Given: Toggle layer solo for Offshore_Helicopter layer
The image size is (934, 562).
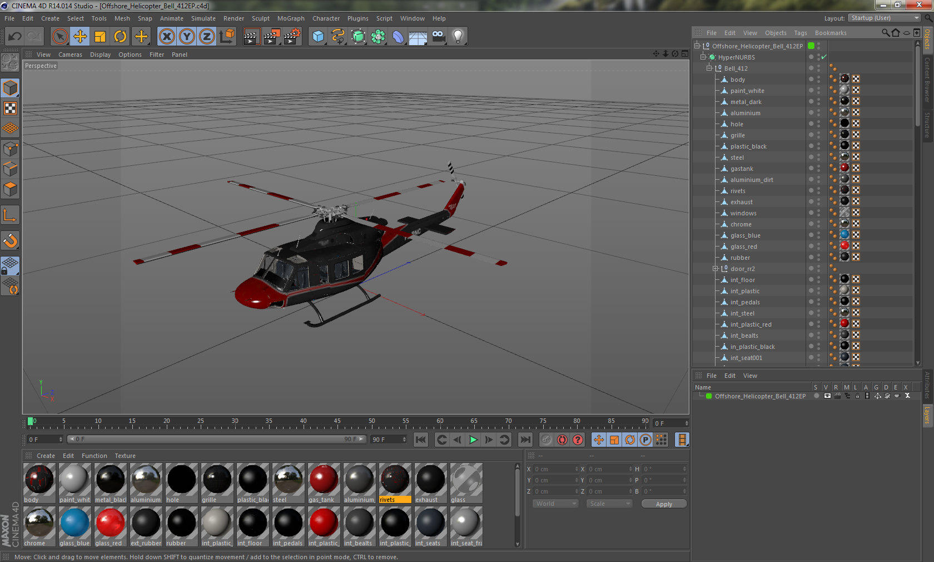Looking at the screenshot, I should point(816,396).
